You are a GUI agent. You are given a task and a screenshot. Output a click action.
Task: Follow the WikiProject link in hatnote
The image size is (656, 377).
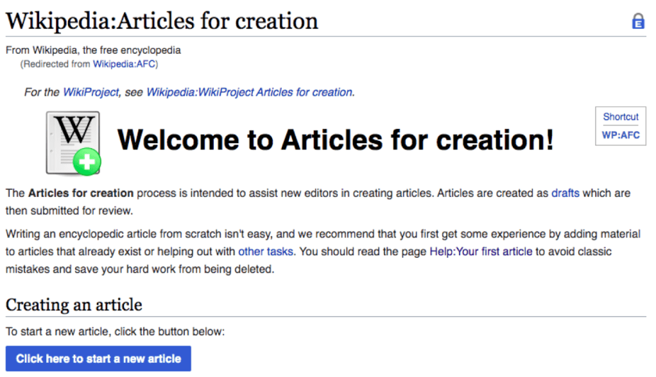pos(91,92)
